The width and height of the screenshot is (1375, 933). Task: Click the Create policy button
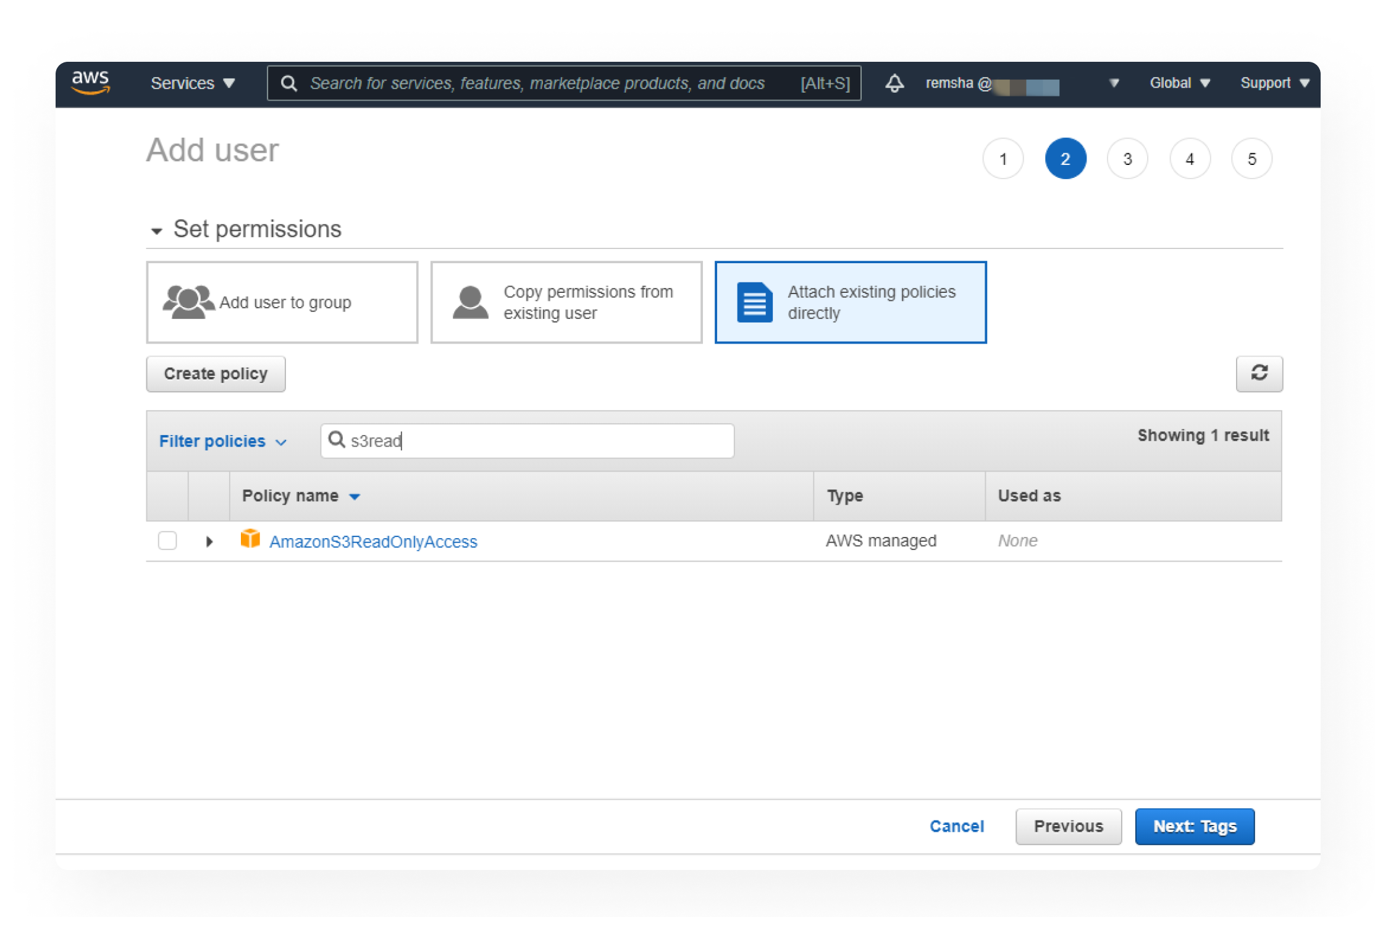(216, 373)
